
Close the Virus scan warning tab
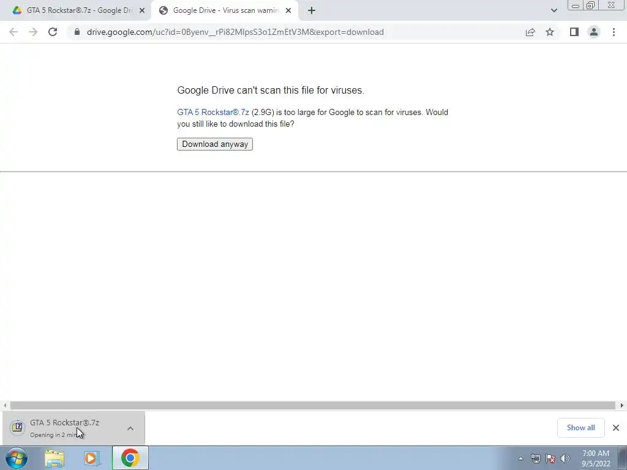(288, 10)
